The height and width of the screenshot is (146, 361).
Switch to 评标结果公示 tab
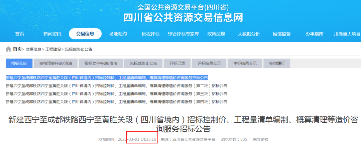(x=209, y=64)
